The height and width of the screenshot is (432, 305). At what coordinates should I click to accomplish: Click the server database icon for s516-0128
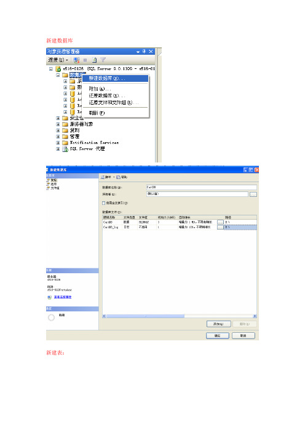(x=58, y=69)
